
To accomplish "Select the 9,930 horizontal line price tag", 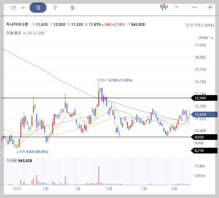I will (x=204, y=137).
